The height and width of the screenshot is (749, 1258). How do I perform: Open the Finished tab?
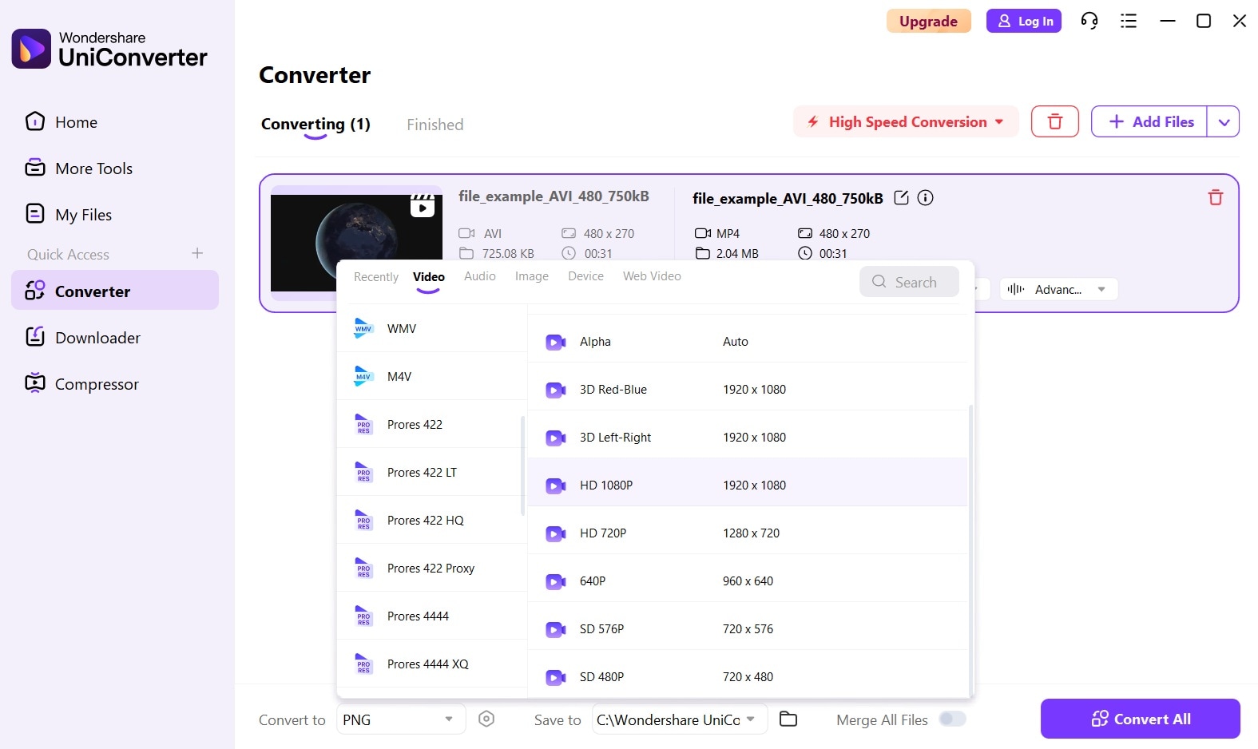(x=435, y=125)
